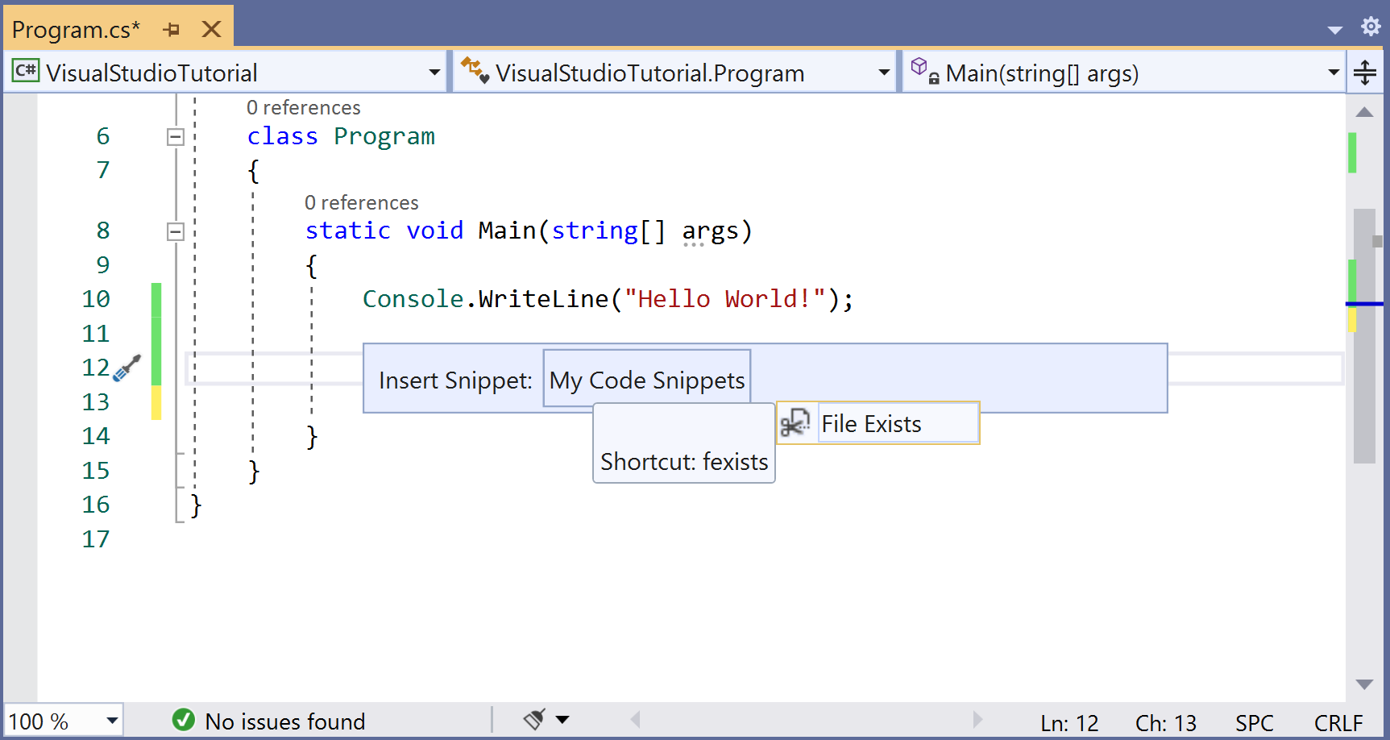The image size is (1390, 740).
Task: Click the Insert Snippet: label
Action: pyautogui.click(x=455, y=380)
